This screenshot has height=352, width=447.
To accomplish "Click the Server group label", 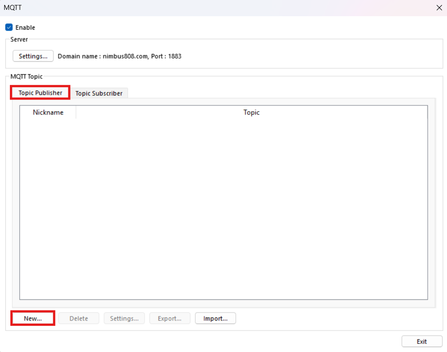I will pos(19,39).
